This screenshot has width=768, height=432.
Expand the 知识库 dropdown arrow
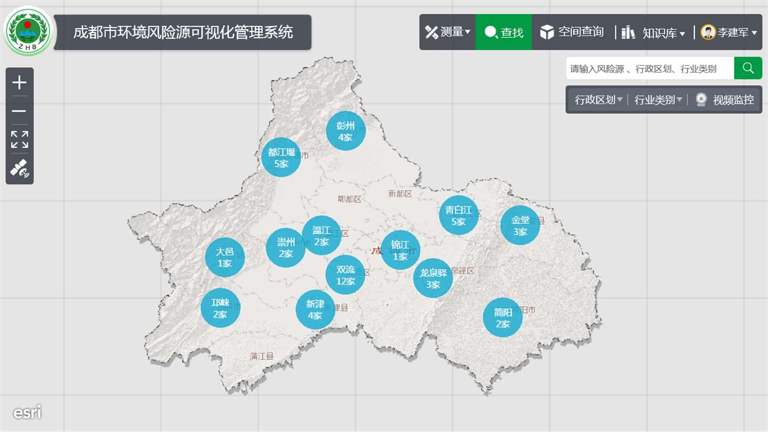coord(682,34)
